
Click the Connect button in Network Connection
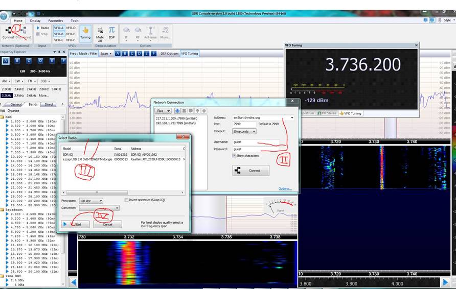250,171
